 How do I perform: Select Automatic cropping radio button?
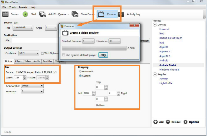click(x=80, y=71)
